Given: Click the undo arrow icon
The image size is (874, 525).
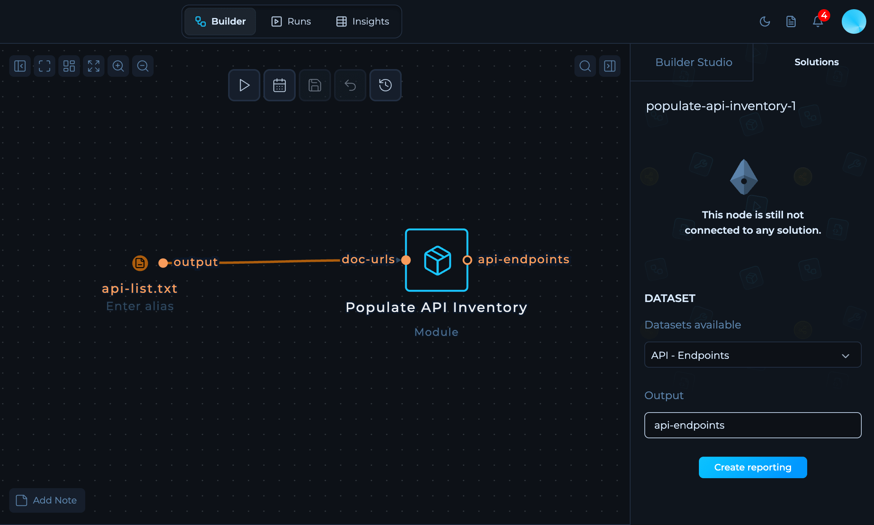Looking at the screenshot, I should pos(350,85).
